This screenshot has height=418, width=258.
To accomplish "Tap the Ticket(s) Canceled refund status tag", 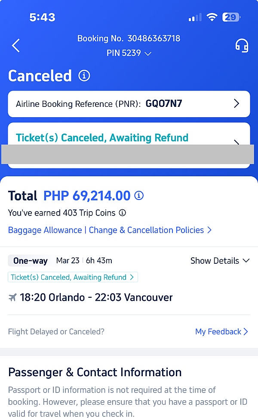I will pos(73,277).
